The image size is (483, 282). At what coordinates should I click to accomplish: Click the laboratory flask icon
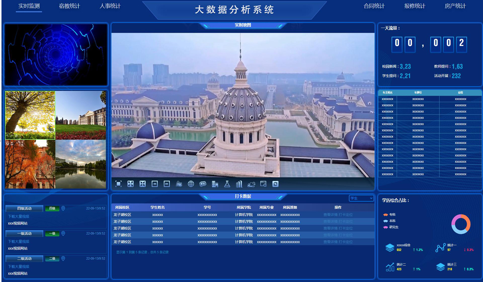click(x=227, y=184)
